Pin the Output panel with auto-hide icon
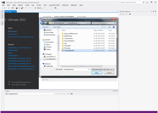 coord(115,91)
